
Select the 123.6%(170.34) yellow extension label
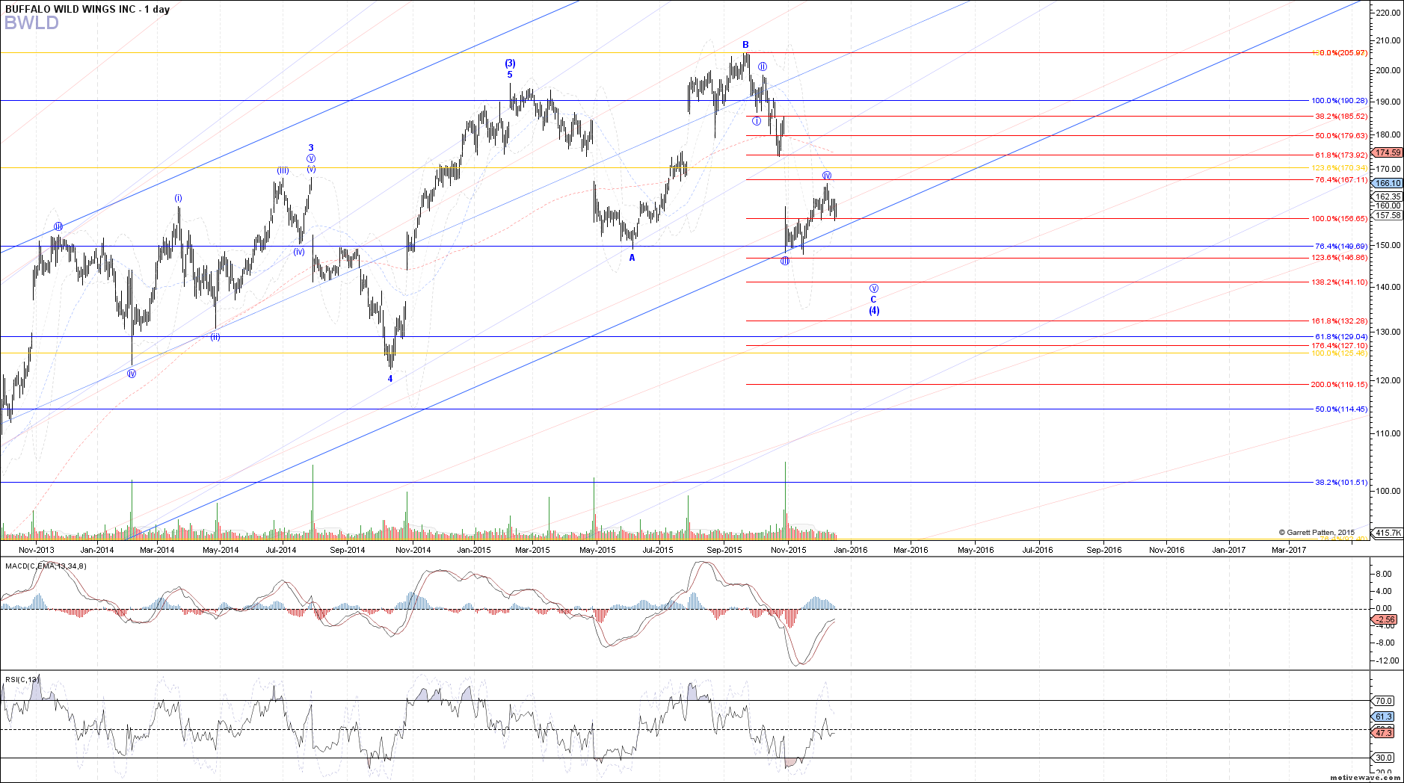pyautogui.click(x=1339, y=168)
